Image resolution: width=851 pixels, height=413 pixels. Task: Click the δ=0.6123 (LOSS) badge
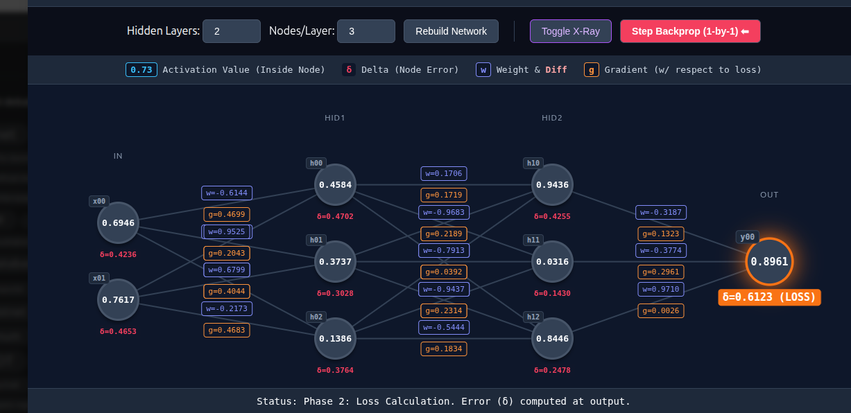[769, 297]
